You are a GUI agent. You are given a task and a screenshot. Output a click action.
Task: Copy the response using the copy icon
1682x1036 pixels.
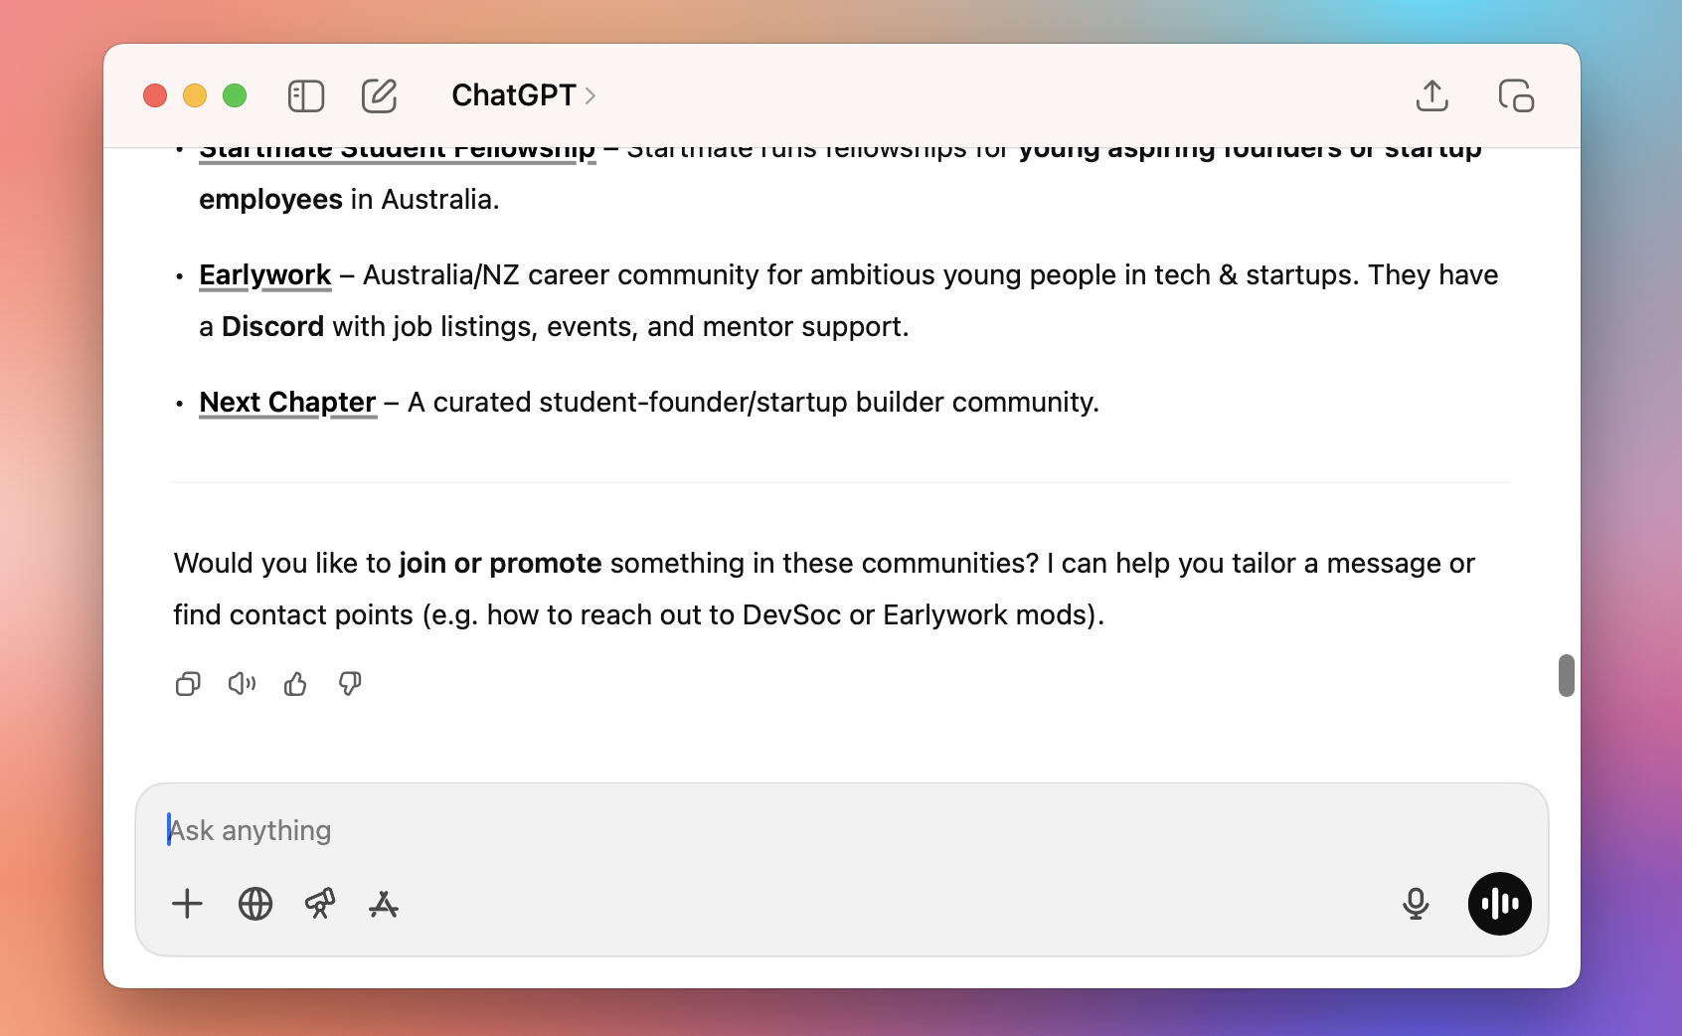point(188,684)
